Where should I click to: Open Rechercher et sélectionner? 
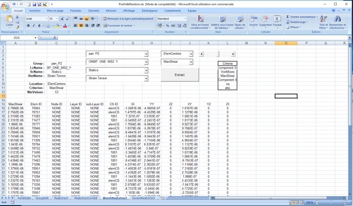click(x=338, y=22)
